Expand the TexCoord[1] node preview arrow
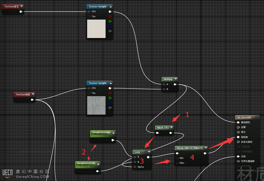 click(21, 6)
